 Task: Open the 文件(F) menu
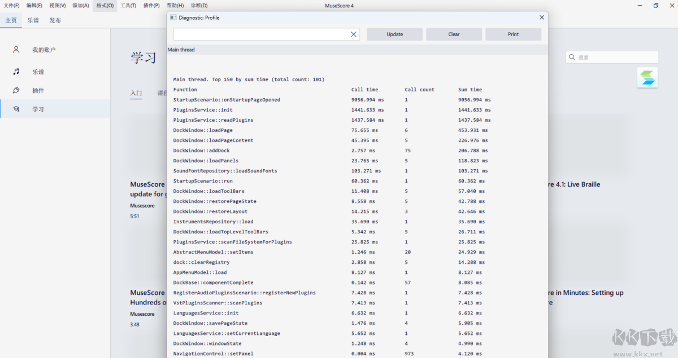(x=11, y=6)
